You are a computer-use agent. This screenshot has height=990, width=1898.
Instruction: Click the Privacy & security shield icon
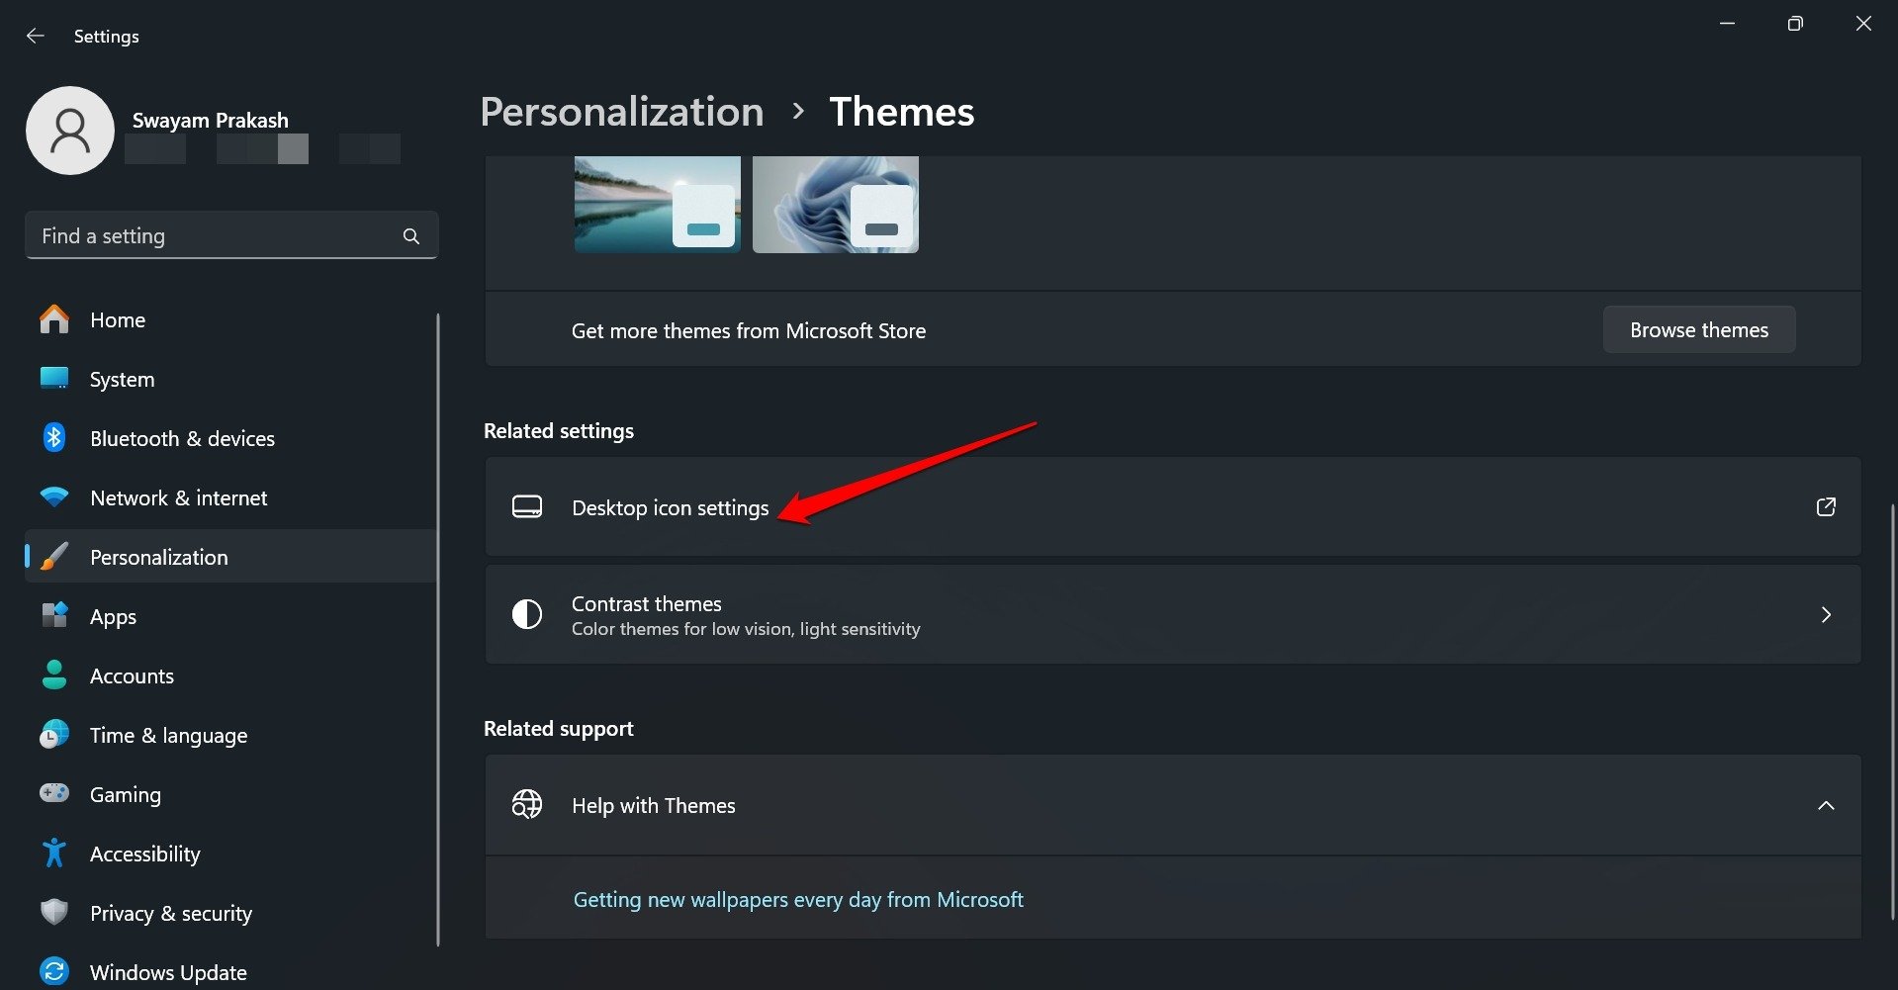tap(54, 912)
